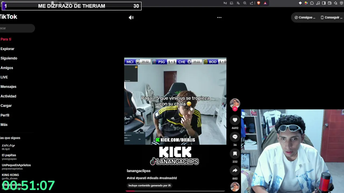Click the Conseguir app button
Viewport: 344px width, 193px height.
[x=331, y=17]
